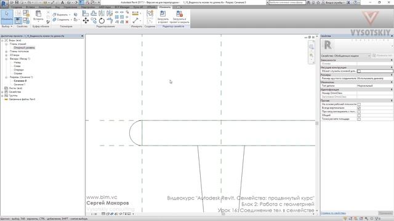Open the BCF Manager ribbon tab
394x221 pixels.
pos(122,7)
